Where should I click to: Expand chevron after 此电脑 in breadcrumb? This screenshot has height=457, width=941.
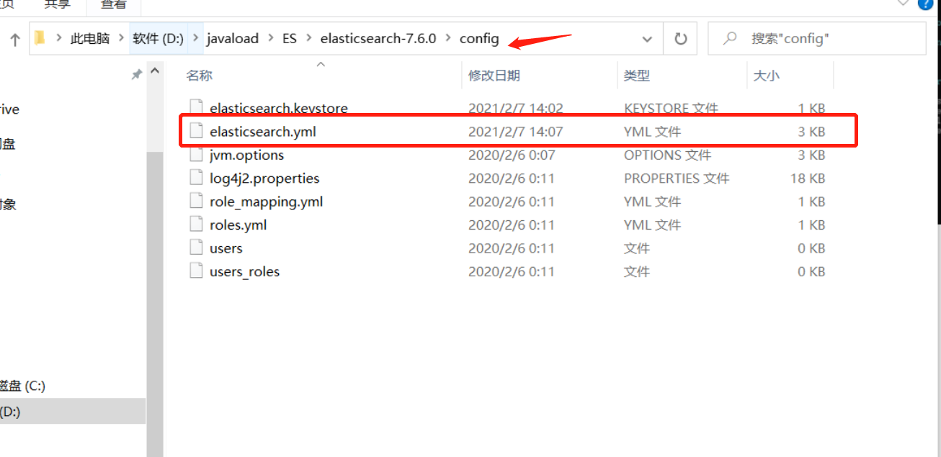click(121, 39)
